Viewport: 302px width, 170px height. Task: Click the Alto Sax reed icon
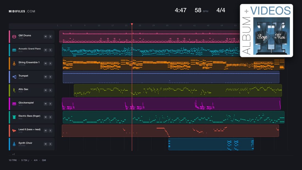14,90
